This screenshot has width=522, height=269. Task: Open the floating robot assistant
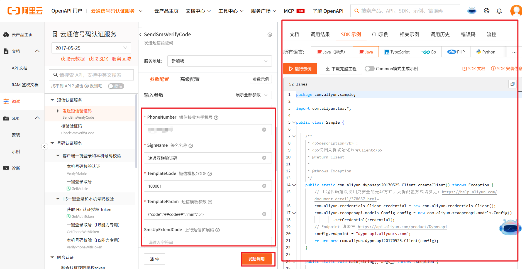click(x=510, y=227)
